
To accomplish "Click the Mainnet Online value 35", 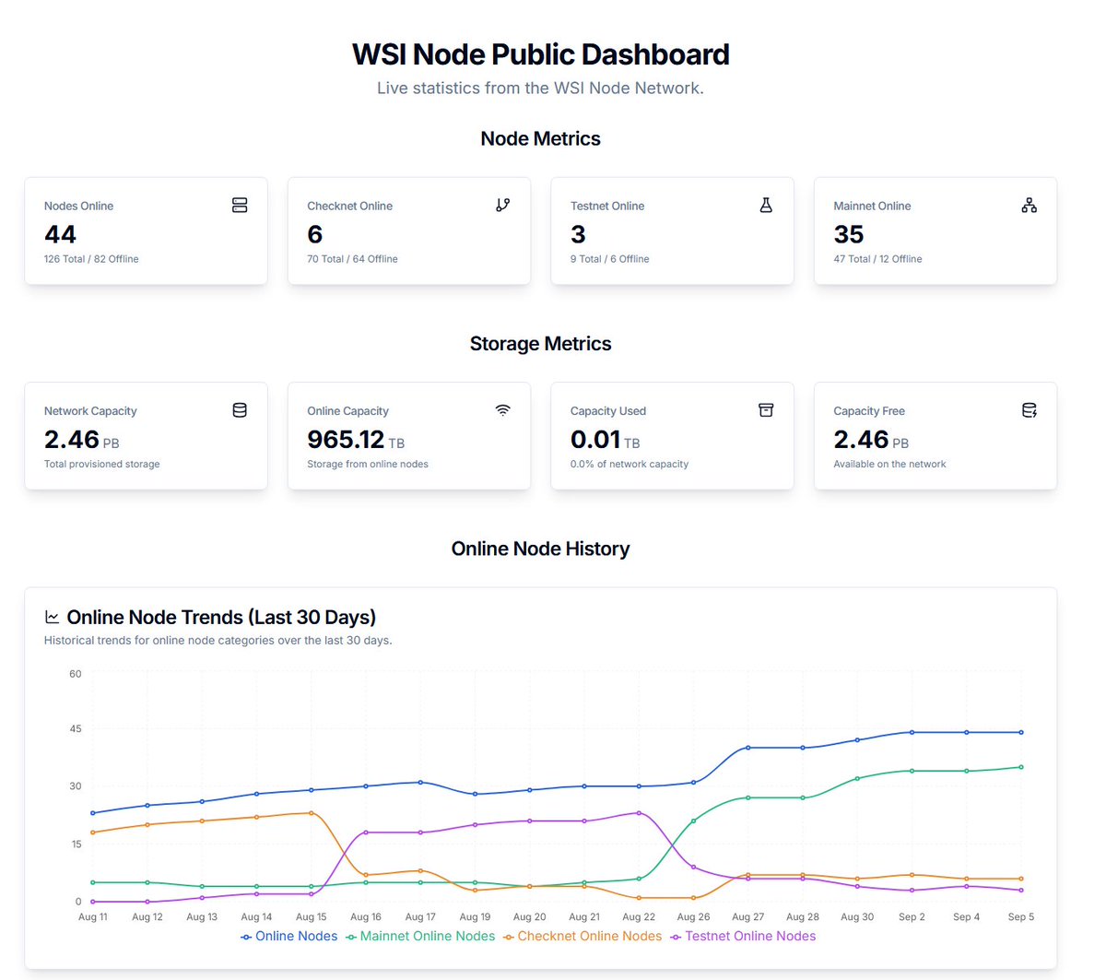I will (849, 234).
